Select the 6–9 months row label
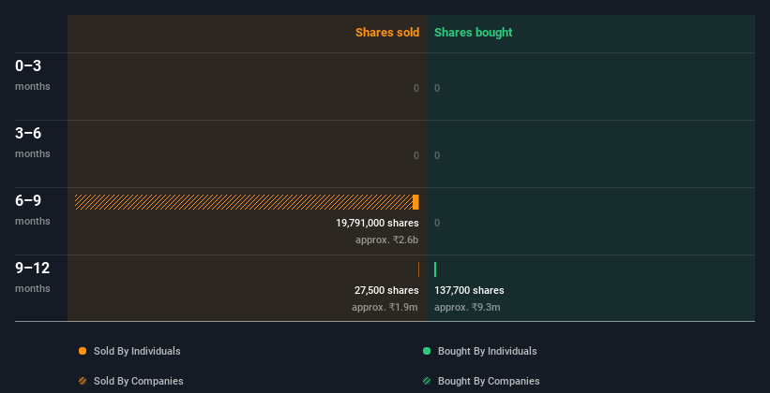Image resolution: width=770 pixels, height=393 pixels. pyautogui.click(x=33, y=210)
